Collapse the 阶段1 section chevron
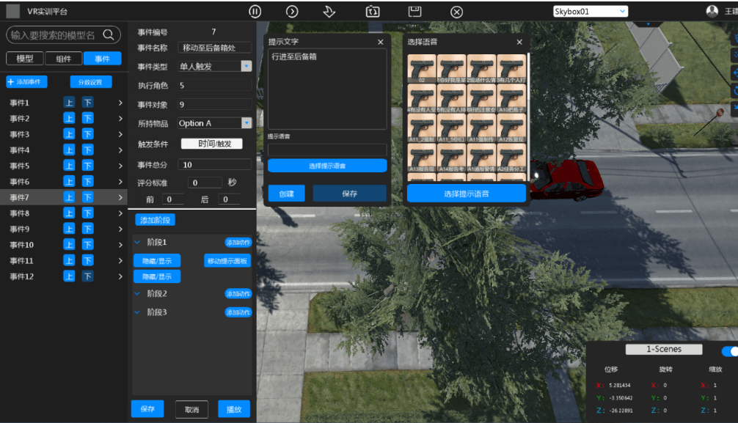 tap(137, 243)
